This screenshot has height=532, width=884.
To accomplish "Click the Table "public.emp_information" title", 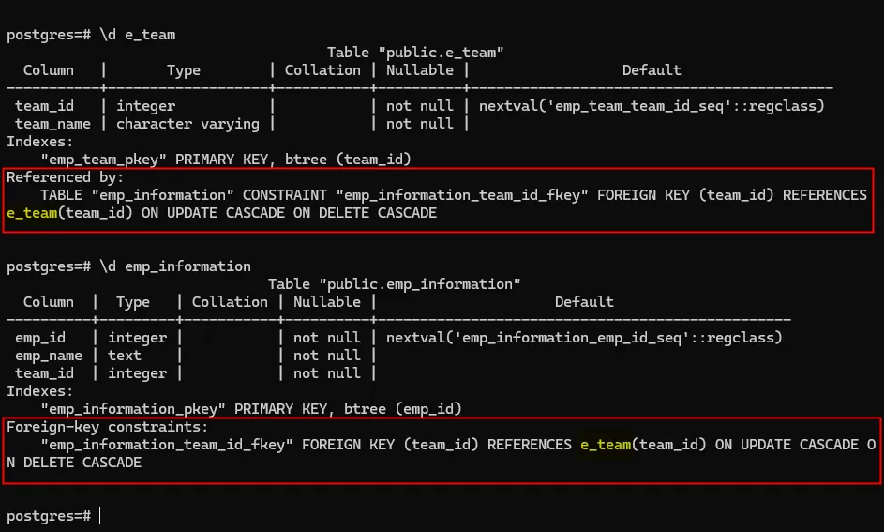I will tap(394, 284).
